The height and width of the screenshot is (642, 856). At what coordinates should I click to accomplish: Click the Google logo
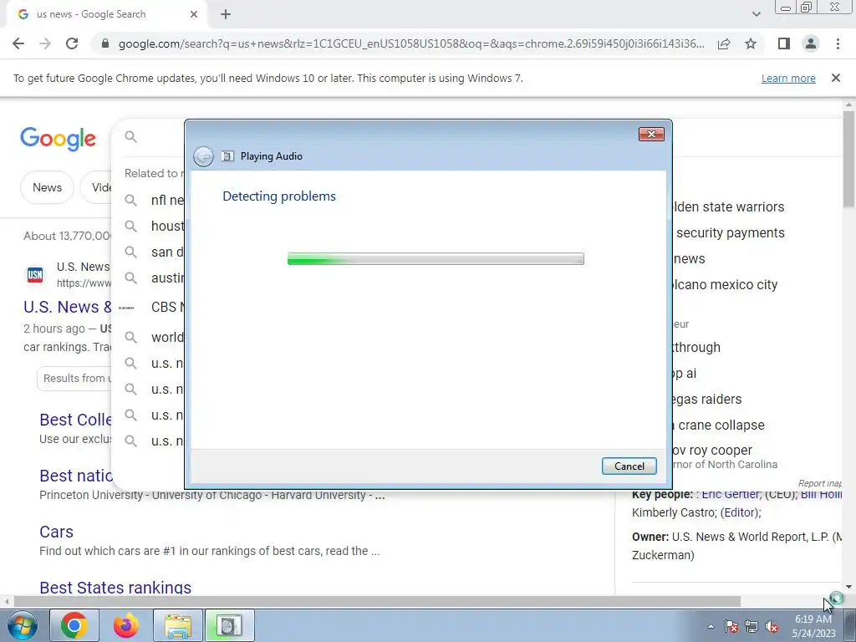click(58, 140)
